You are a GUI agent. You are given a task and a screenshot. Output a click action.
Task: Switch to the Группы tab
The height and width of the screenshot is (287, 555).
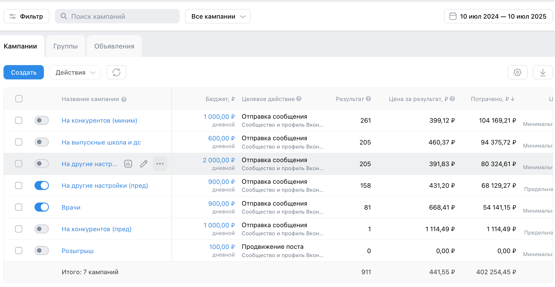click(66, 46)
